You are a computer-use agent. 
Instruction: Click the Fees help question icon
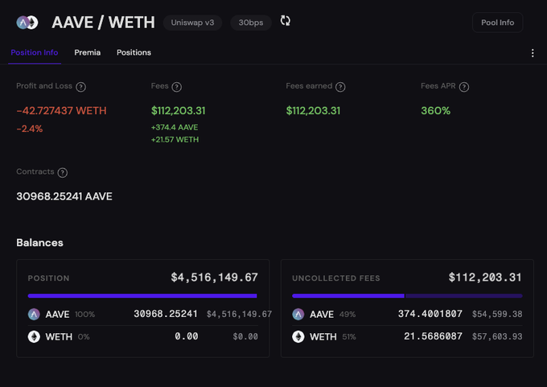click(x=177, y=87)
